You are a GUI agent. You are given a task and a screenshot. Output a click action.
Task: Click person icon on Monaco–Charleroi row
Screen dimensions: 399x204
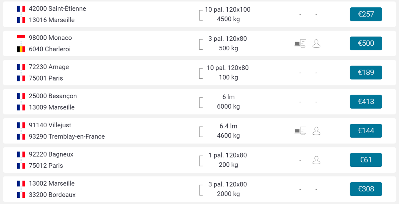point(316,44)
